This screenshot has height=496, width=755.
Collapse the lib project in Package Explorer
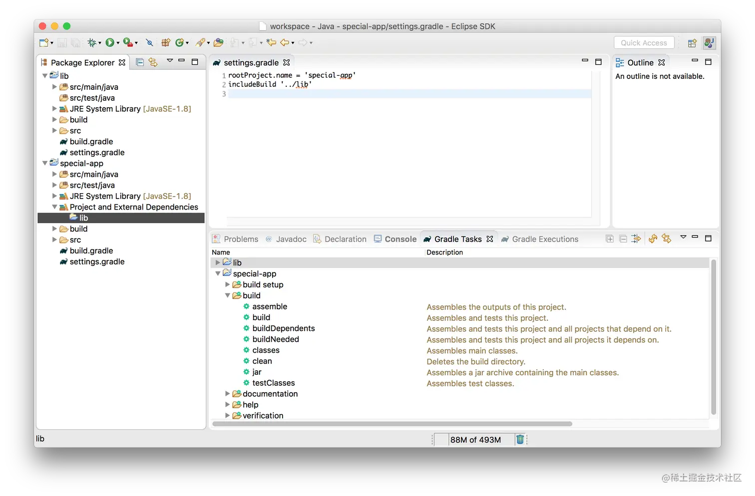[45, 76]
